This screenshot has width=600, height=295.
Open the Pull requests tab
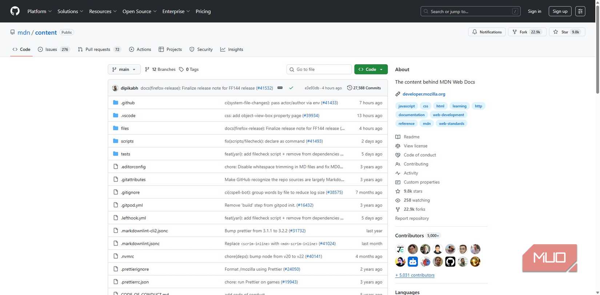99,49
